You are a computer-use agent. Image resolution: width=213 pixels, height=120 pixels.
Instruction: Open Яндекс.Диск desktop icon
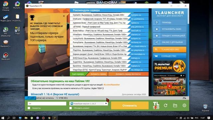point(6,18)
